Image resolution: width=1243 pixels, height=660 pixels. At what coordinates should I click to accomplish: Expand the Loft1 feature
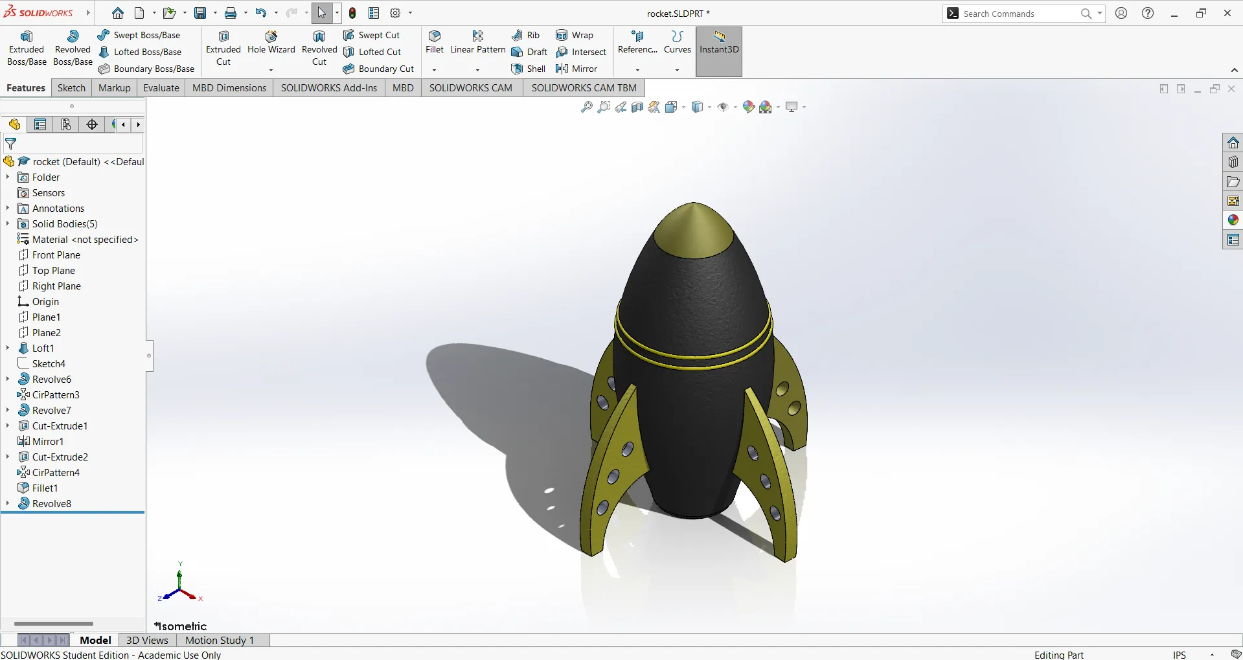click(8, 348)
